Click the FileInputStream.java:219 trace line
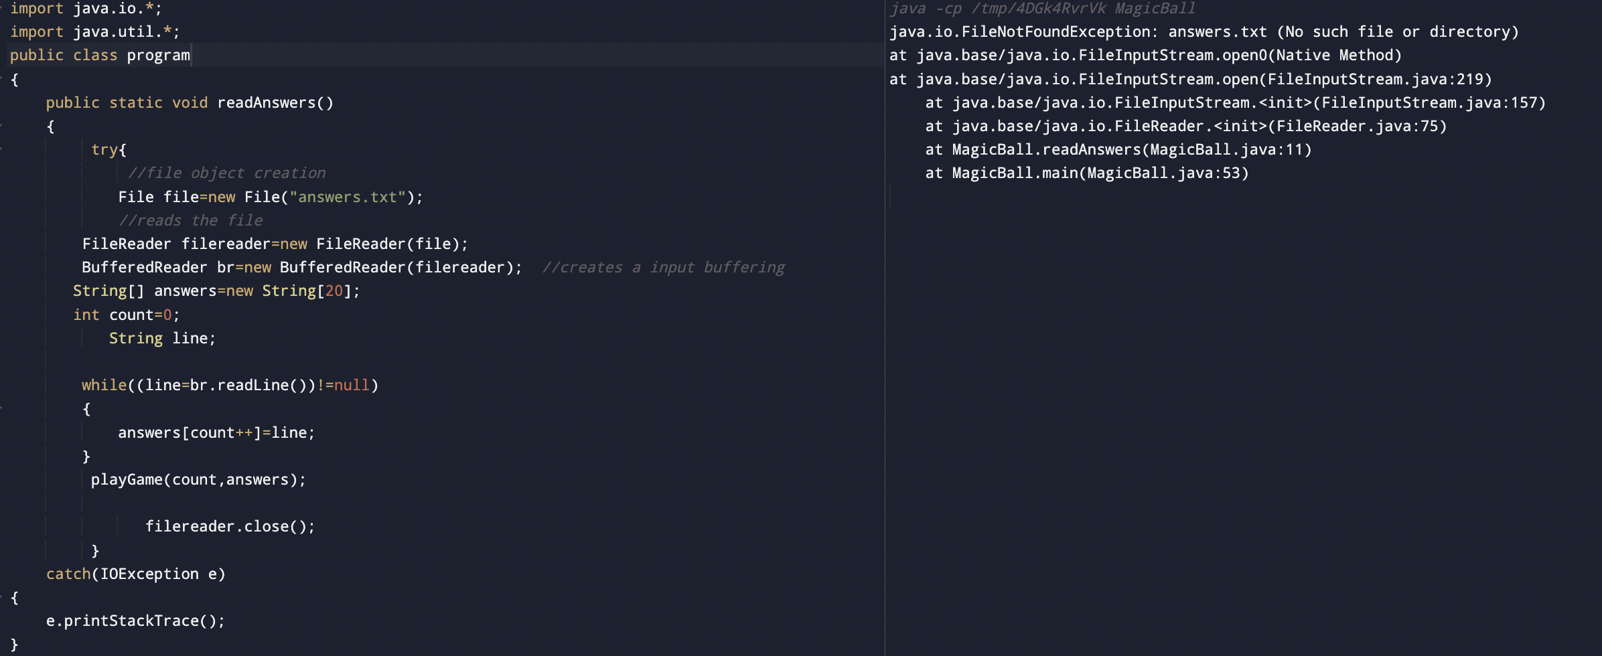The width and height of the screenshot is (1602, 656). click(x=1191, y=79)
